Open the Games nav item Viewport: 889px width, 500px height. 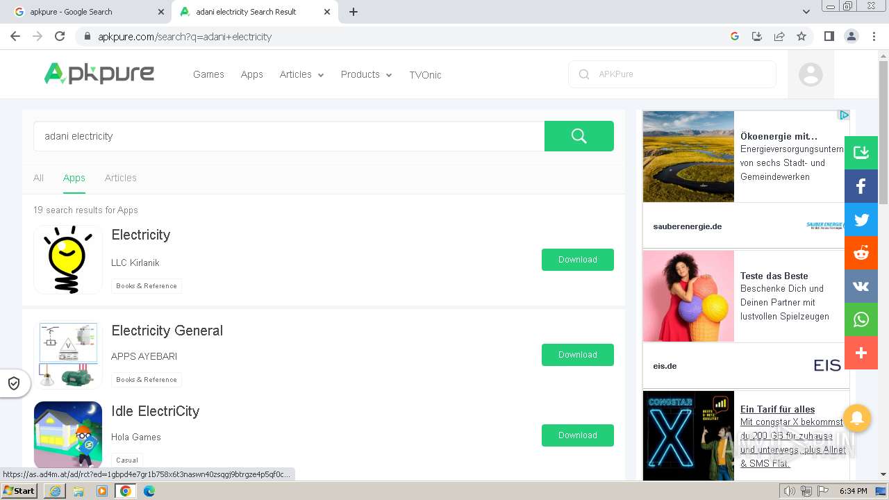click(208, 74)
